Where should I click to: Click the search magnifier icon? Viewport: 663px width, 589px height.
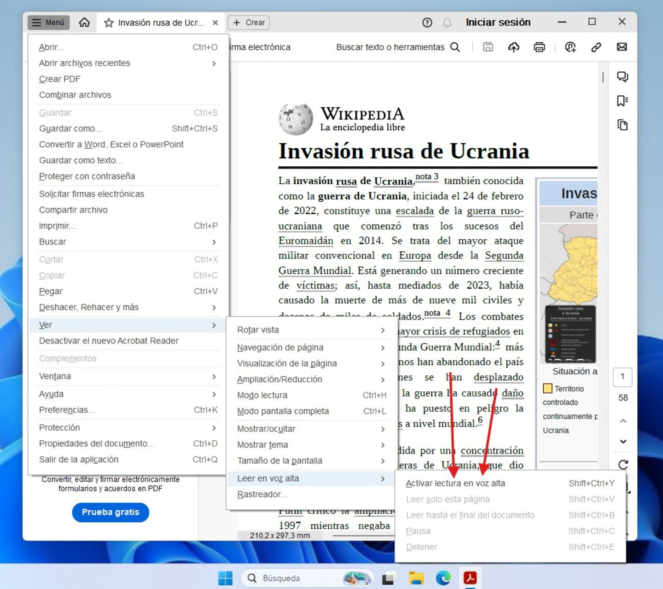tap(455, 47)
